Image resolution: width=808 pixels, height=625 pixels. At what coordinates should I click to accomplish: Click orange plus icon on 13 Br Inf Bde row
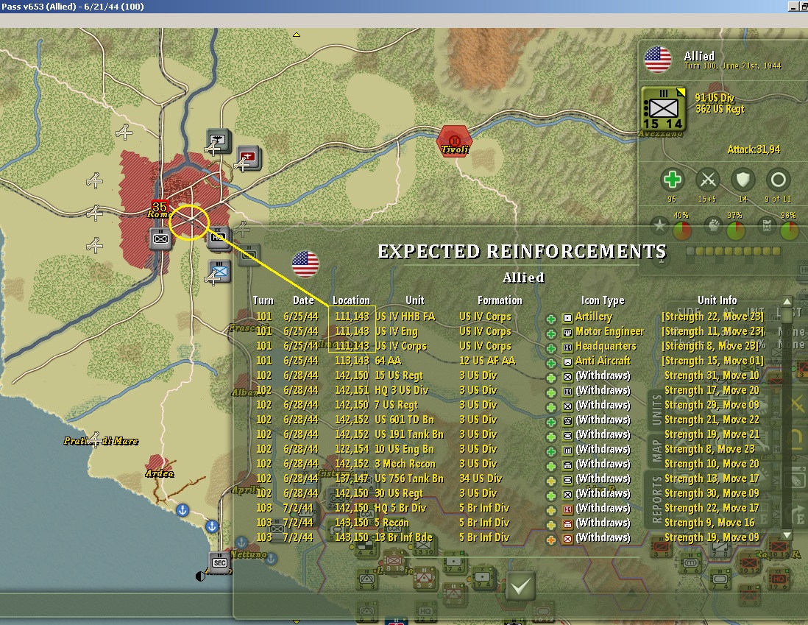(551, 540)
